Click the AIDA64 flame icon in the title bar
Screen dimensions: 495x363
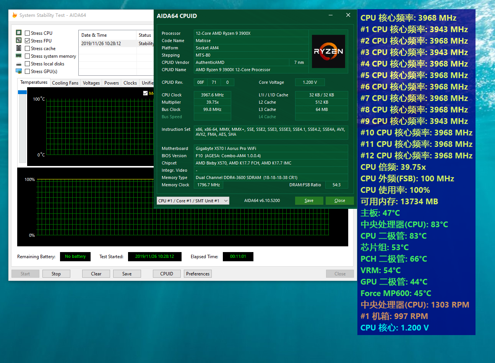(14, 15)
